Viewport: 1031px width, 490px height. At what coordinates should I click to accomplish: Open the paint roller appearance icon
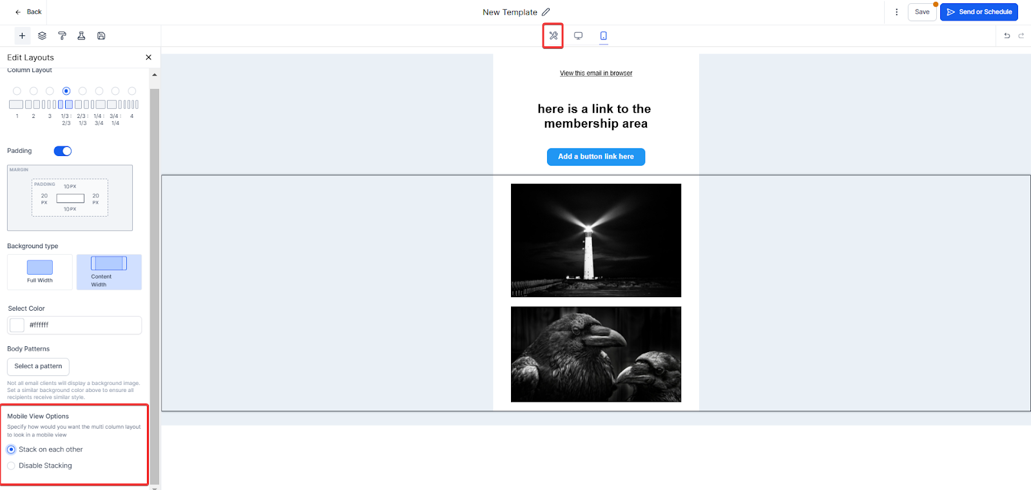pyautogui.click(x=62, y=36)
